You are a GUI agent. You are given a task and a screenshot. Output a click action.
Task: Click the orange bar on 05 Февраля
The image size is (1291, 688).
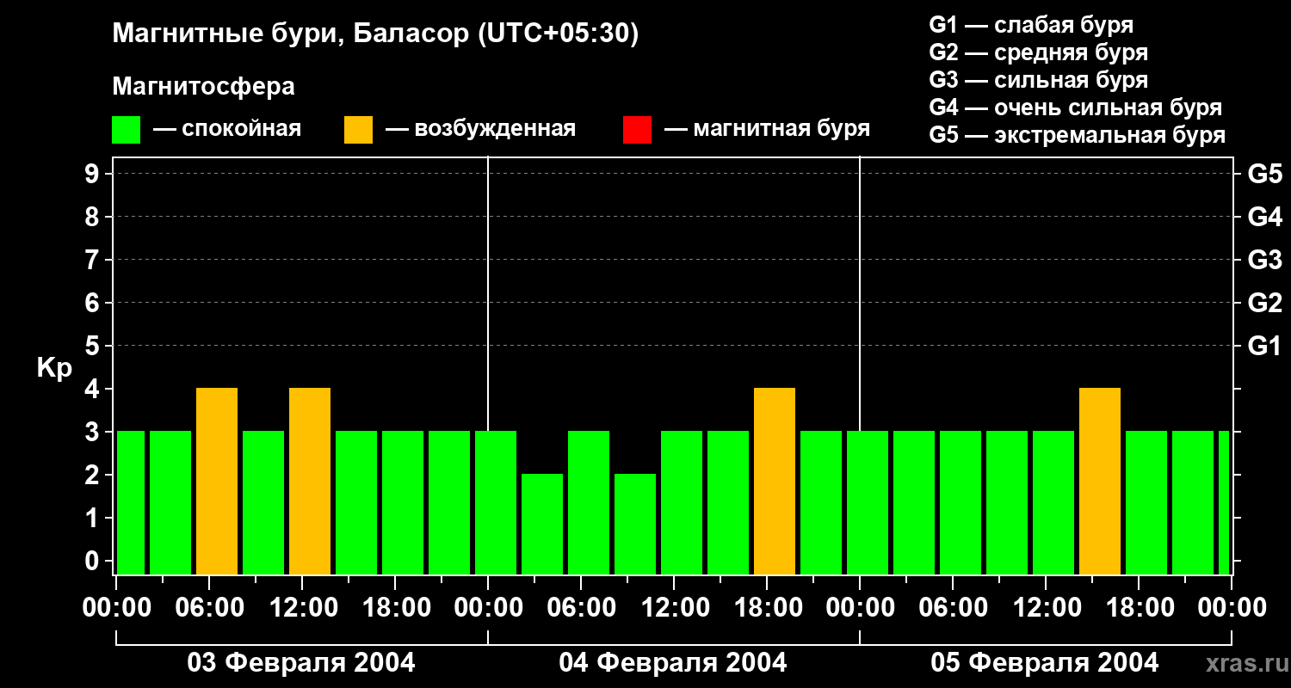(1100, 482)
